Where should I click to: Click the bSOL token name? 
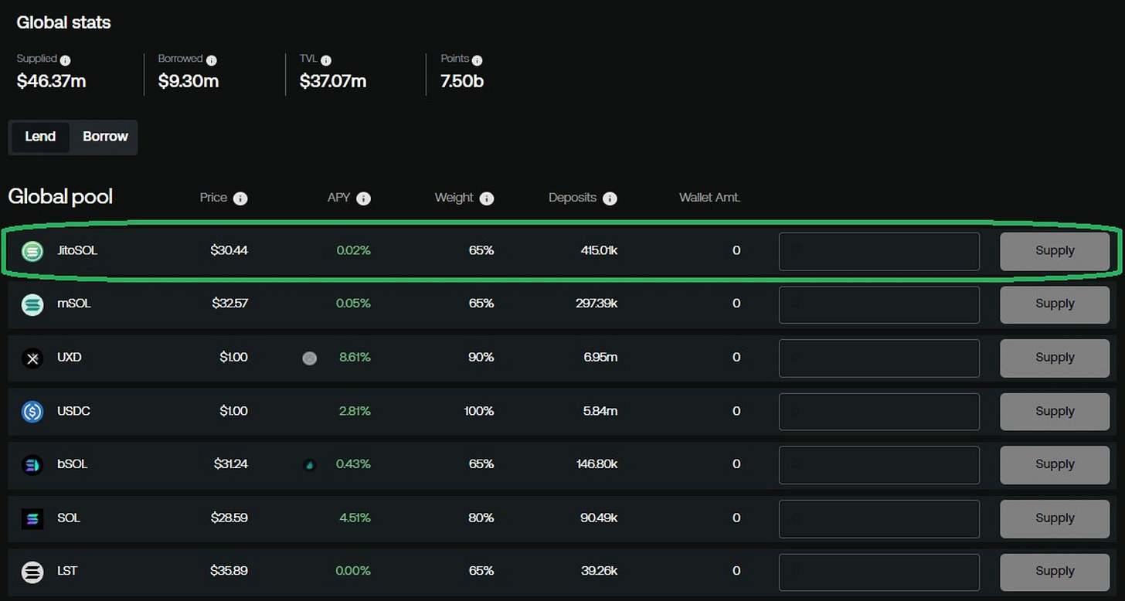pyautogui.click(x=73, y=464)
